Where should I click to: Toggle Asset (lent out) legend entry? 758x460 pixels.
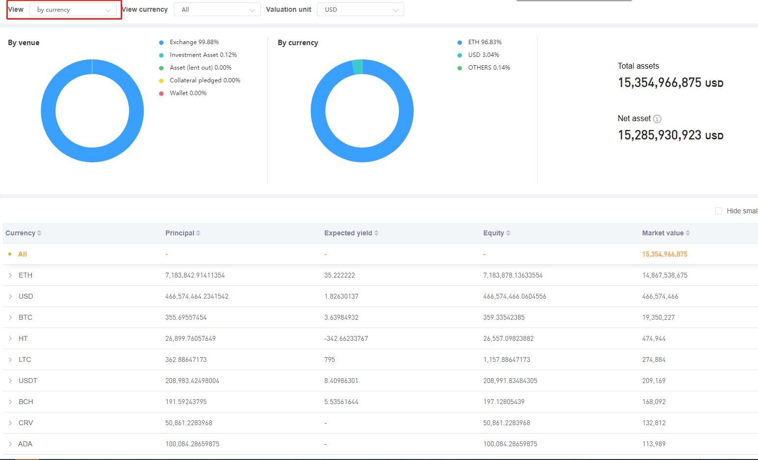click(195, 68)
